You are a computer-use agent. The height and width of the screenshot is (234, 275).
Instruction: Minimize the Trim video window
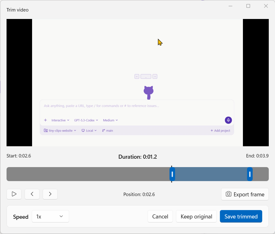click(x=230, y=6)
